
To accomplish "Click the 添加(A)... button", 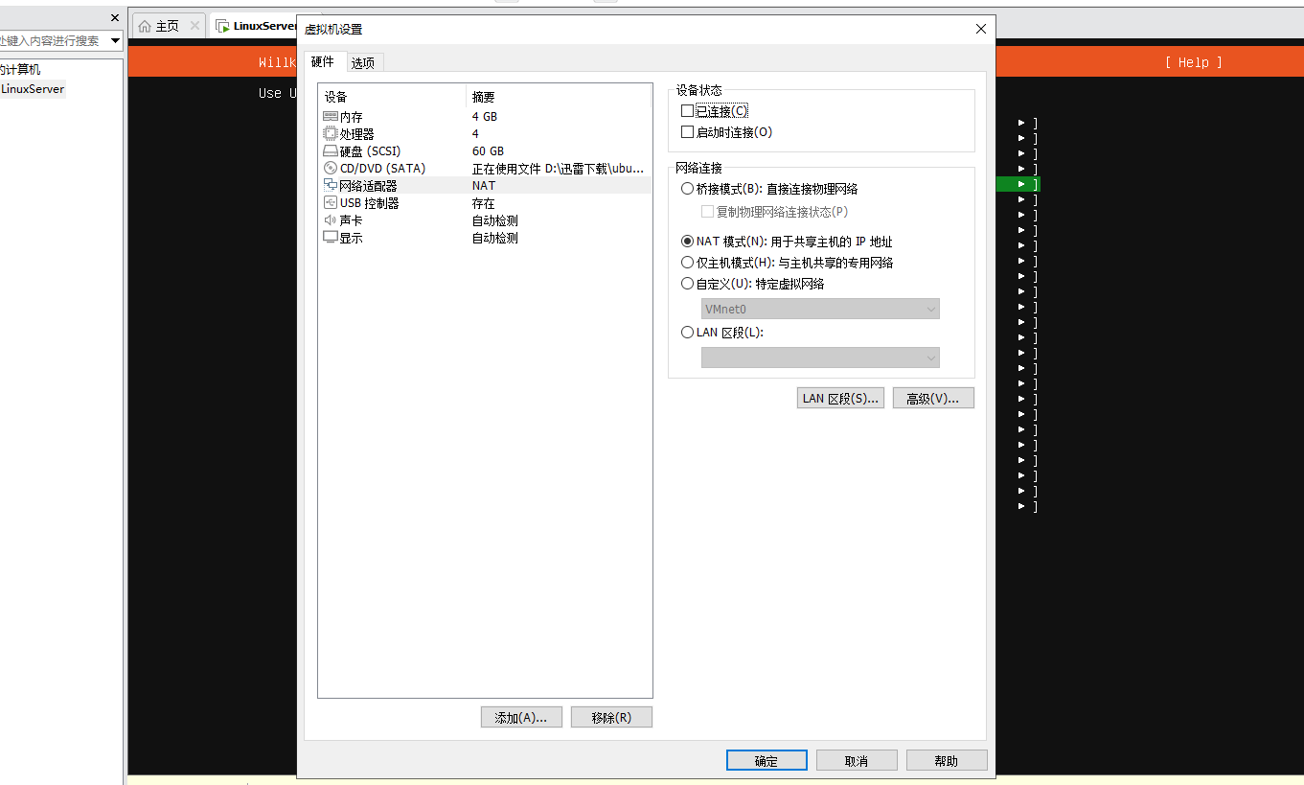I will 520,718.
